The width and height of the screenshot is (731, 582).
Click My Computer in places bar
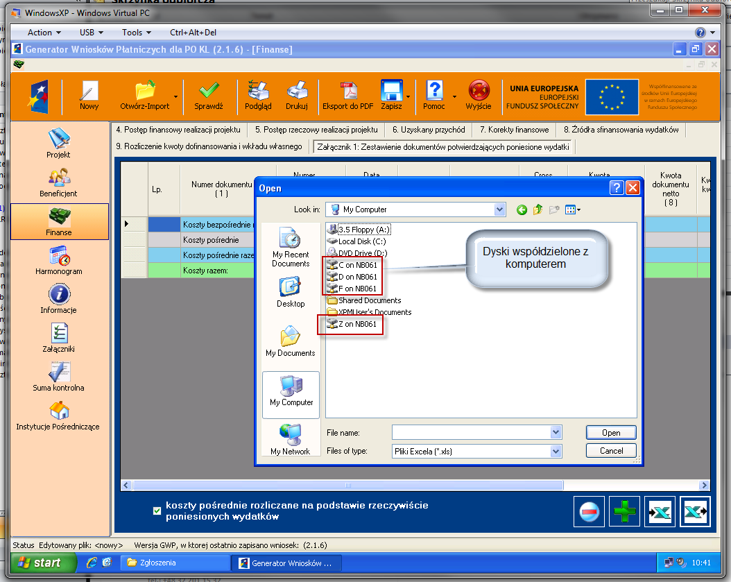[x=291, y=395]
